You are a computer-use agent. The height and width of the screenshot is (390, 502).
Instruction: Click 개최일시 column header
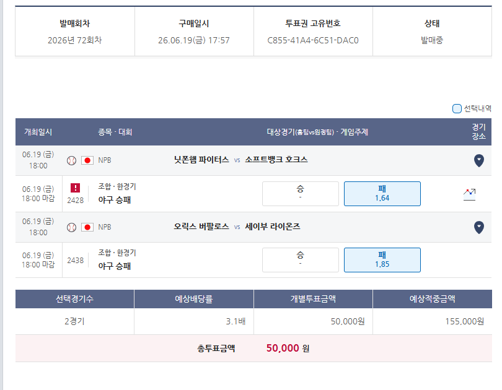38,132
